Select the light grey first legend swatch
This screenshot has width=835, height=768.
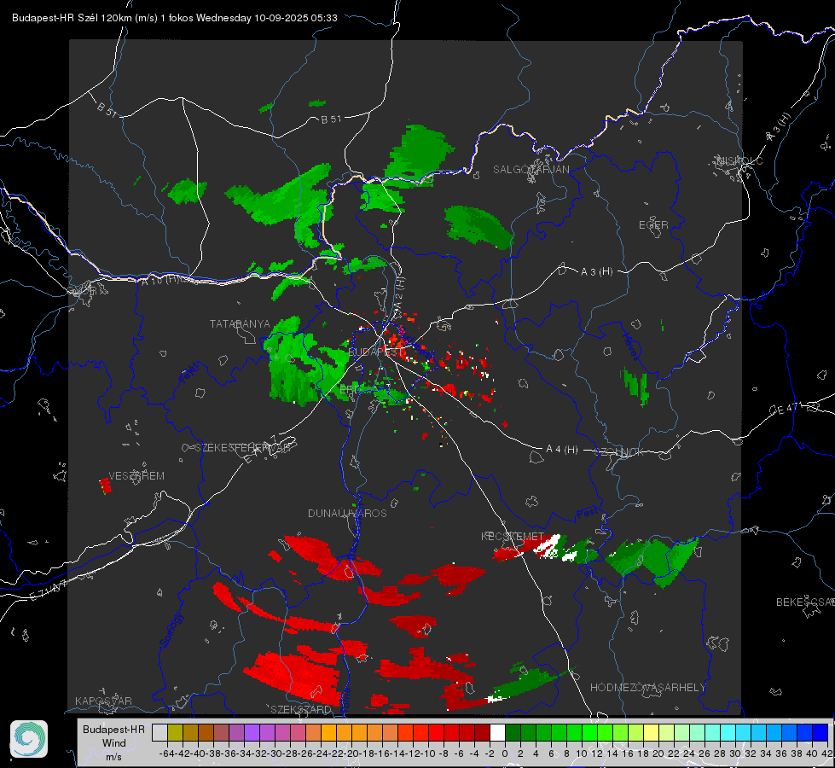(x=159, y=732)
